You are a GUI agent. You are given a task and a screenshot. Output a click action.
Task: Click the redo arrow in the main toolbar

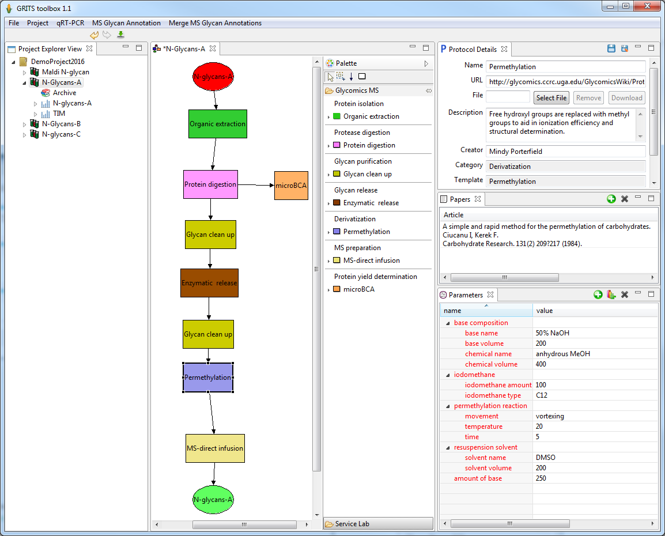pyautogui.click(x=107, y=35)
